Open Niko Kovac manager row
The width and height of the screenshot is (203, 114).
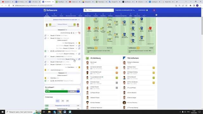(x=102, y=63)
